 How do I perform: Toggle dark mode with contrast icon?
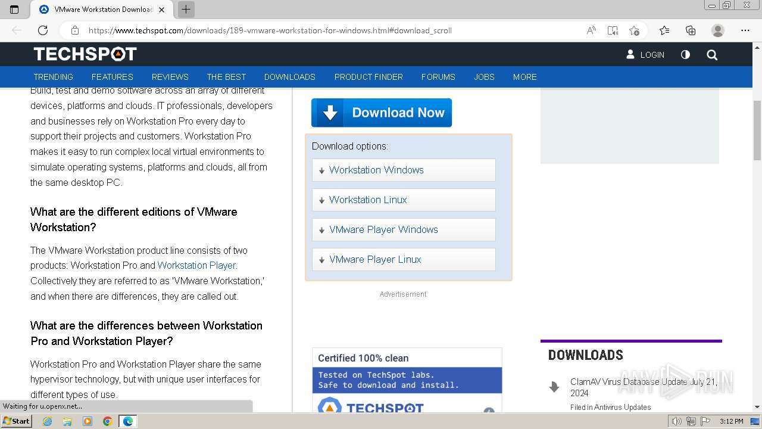click(685, 55)
